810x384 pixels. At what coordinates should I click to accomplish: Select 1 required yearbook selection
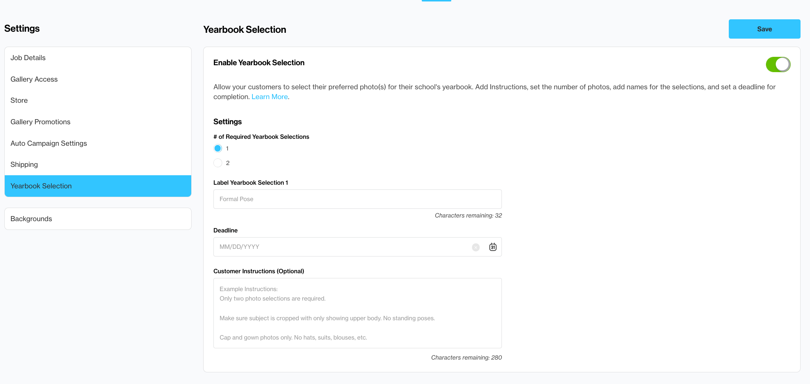click(218, 148)
